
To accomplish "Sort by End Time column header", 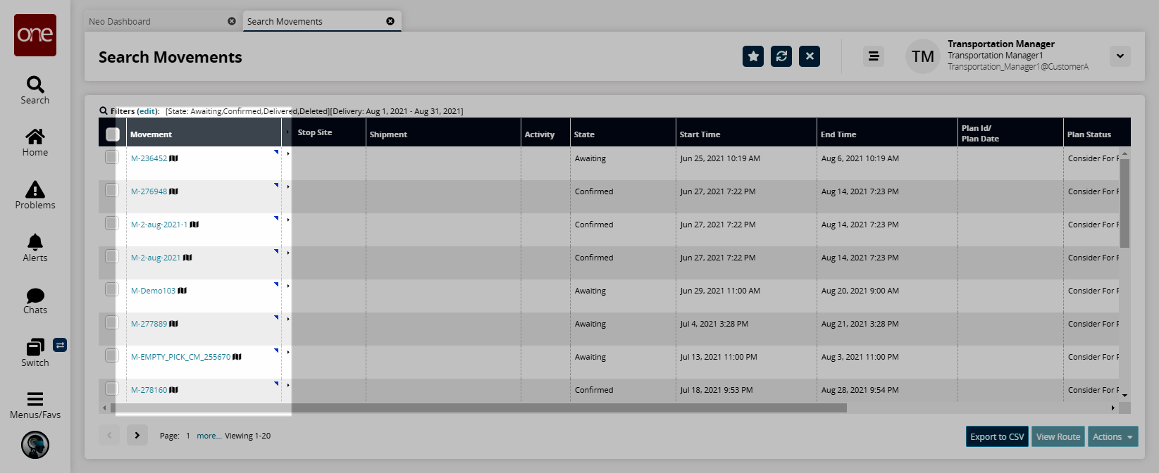I will (887, 134).
